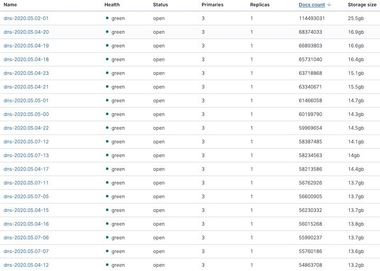Click green health dot for dns-2020.05.04-18
This screenshot has height=271, width=380.
[x=107, y=59]
